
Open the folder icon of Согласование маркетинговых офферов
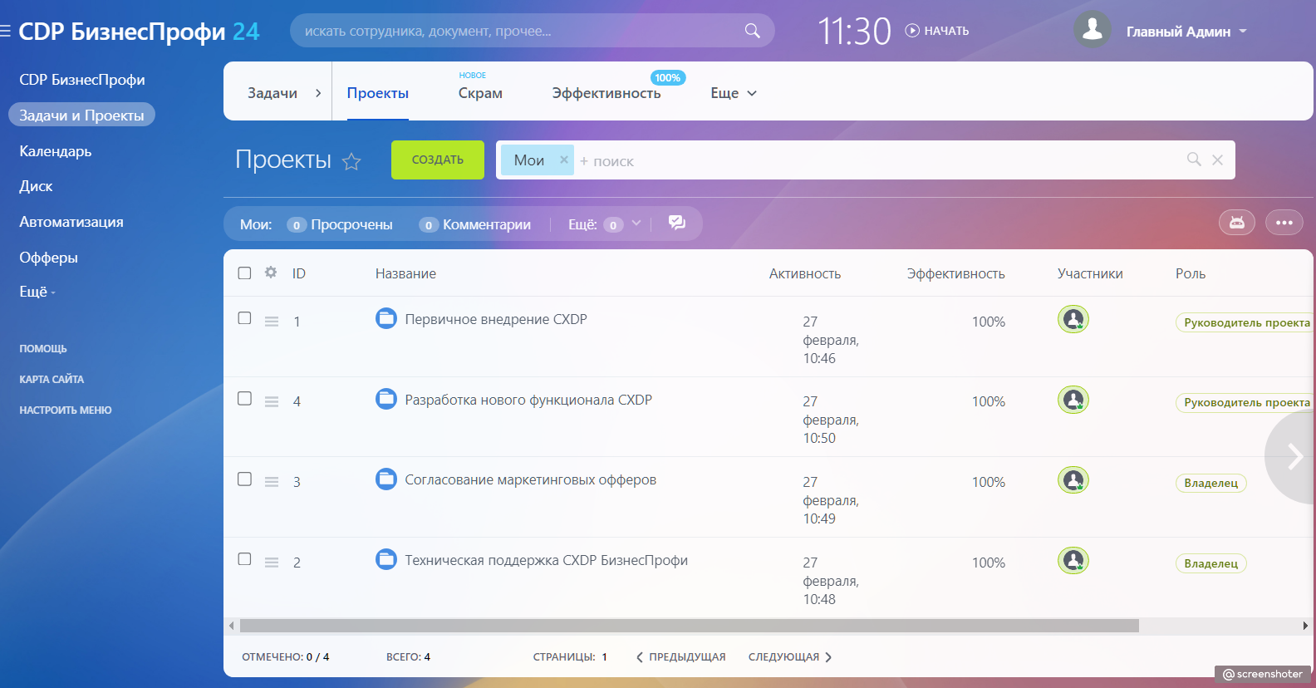(386, 479)
